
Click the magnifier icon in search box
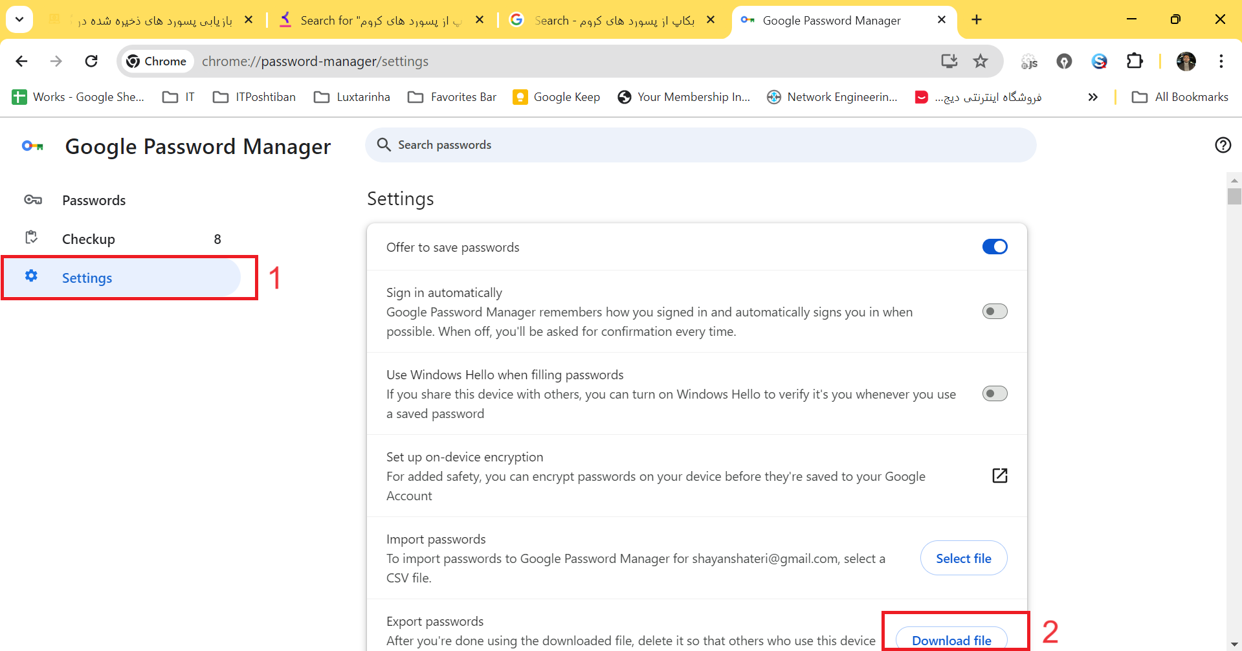(x=384, y=145)
